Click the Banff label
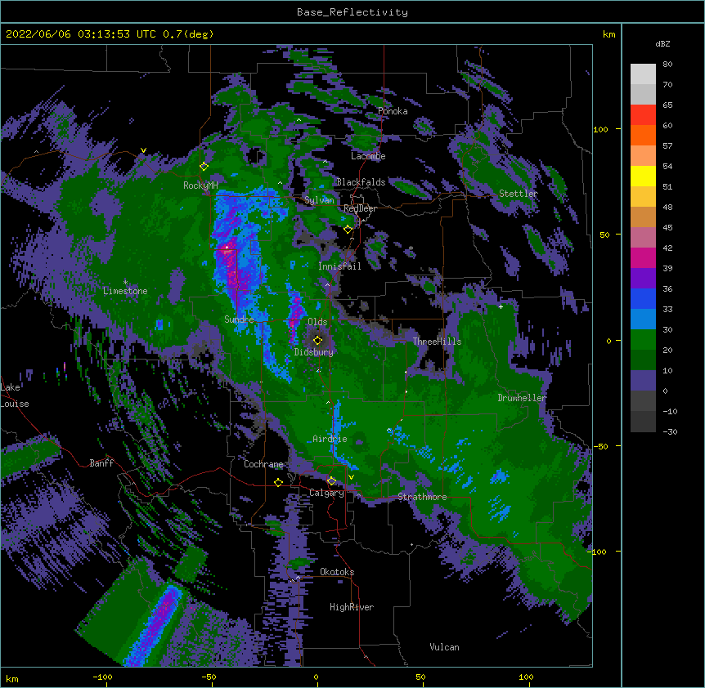 (x=101, y=463)
